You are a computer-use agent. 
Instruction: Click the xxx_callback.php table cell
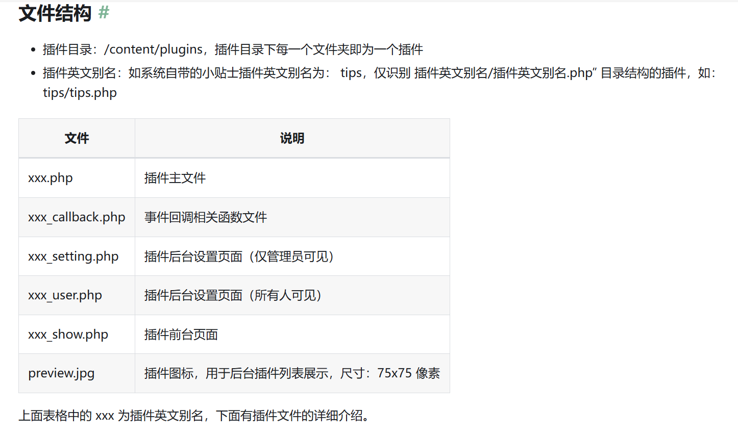pyautogui.click(x=77, y=217)
